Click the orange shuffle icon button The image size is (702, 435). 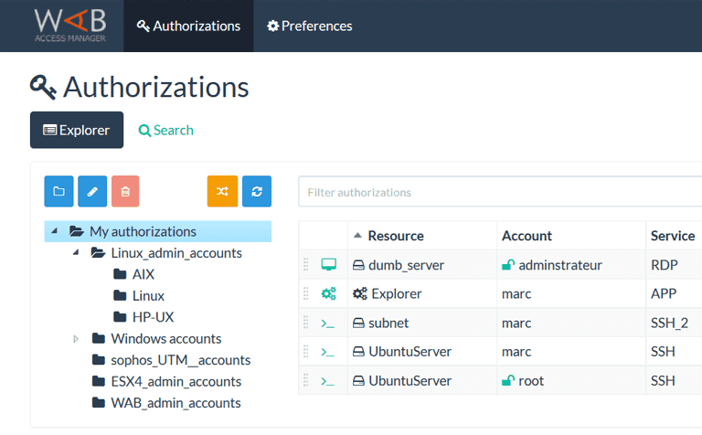[x=222, y=191]
